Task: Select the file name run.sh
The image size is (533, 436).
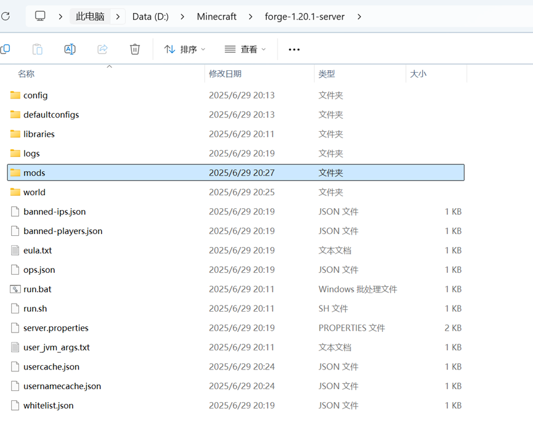Action: 35,309
